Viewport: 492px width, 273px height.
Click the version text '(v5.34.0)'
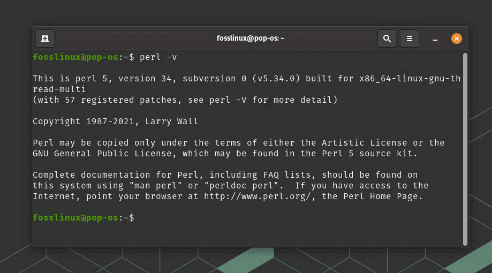pos(276,79)
